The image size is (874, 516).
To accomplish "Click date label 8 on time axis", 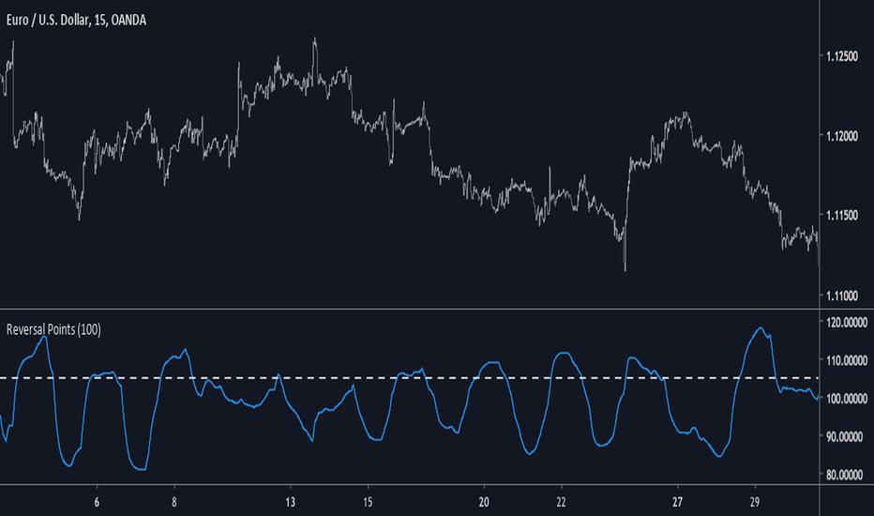I will click(173, 502).
